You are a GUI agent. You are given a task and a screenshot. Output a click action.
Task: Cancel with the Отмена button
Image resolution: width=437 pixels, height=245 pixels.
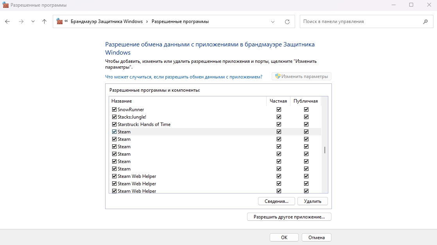[x=316, y=238]
